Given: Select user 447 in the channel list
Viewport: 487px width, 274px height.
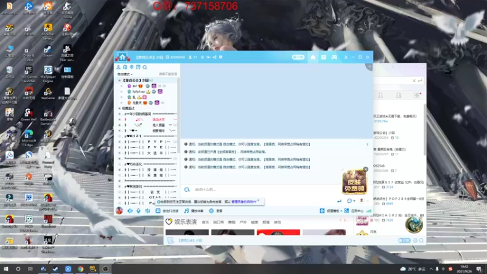Looking at the screenshot, I should pyautogui.click(x=135, y=86).
